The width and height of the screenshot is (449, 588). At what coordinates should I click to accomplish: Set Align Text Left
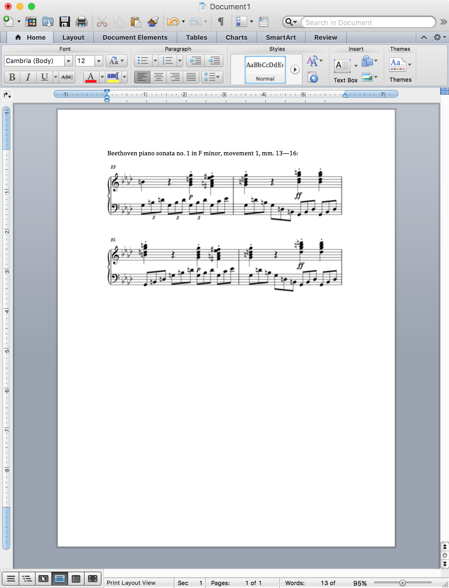pyautogui.click(x=142, y=77)
